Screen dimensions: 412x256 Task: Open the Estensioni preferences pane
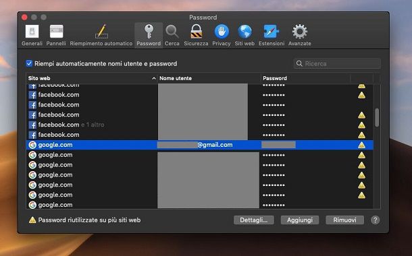click(272, 36)
